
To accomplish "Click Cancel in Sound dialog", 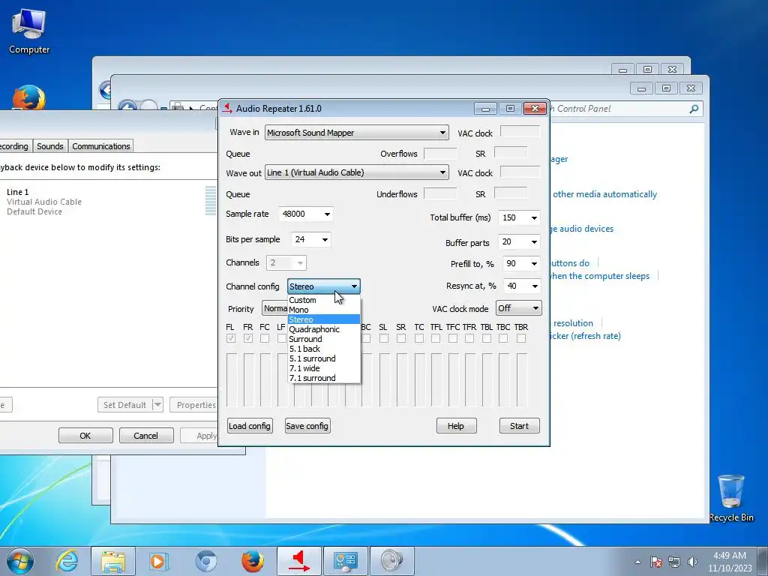I will [146, 436].
